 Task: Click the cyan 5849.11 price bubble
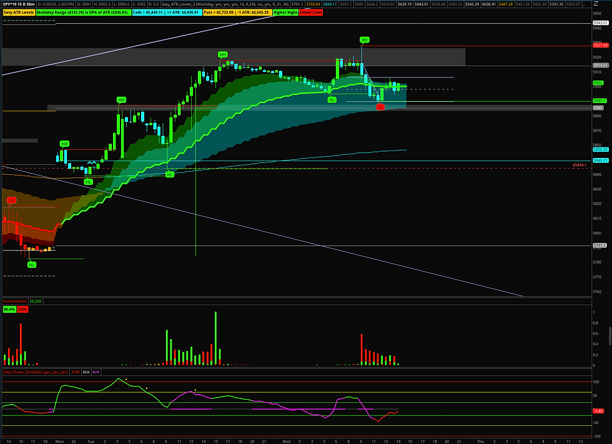tap(601, 160)
